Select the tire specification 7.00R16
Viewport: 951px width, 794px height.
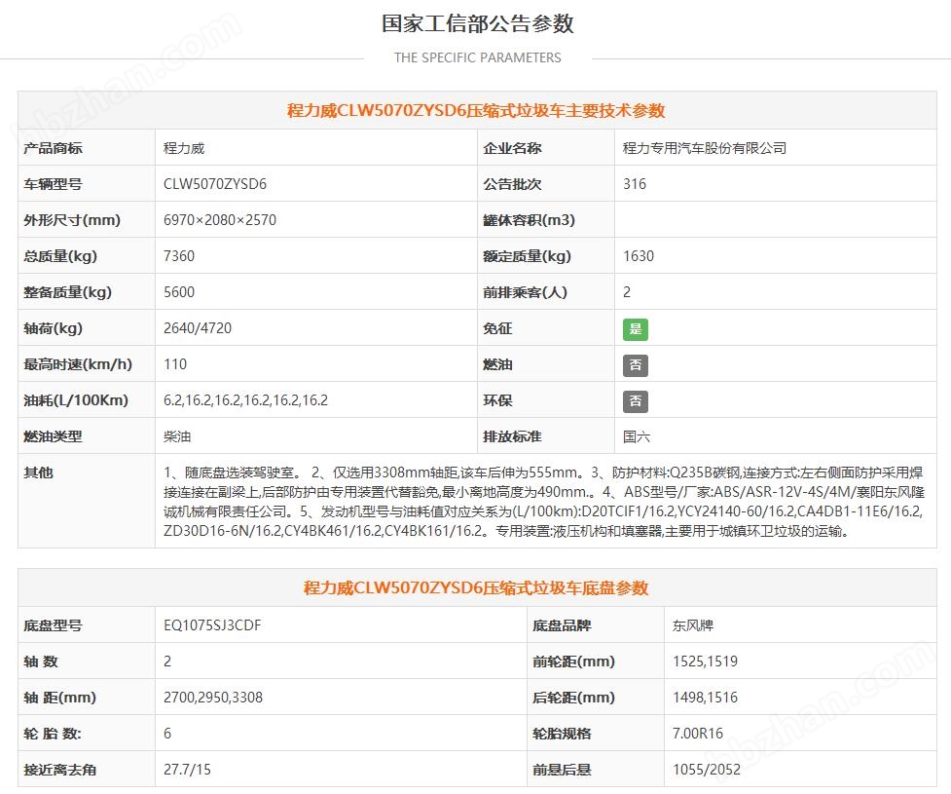click(698, 734)
